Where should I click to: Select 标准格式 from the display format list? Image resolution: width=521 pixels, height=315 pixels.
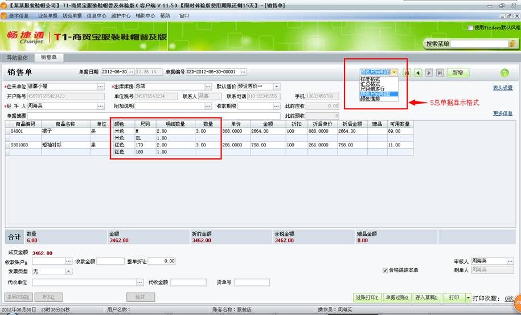point(370,79)
